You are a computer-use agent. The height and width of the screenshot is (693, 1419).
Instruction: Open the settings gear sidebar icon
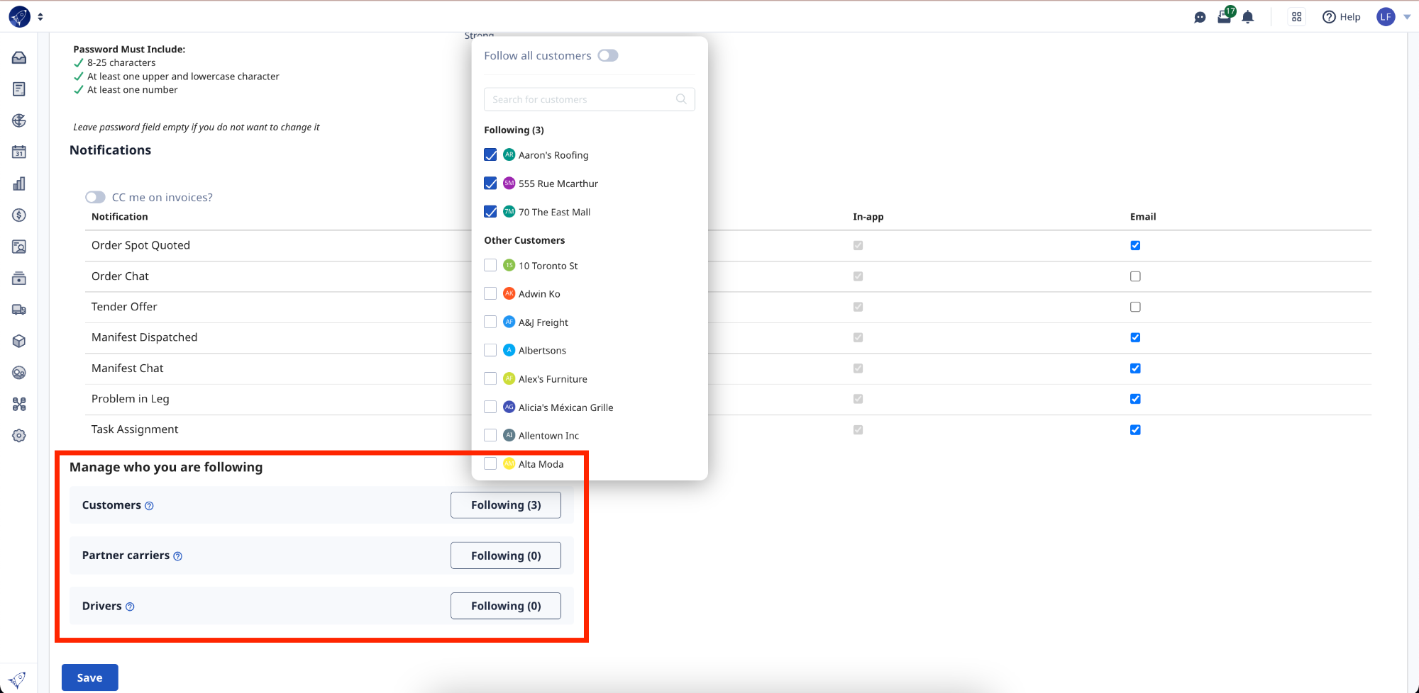point(19,436)
